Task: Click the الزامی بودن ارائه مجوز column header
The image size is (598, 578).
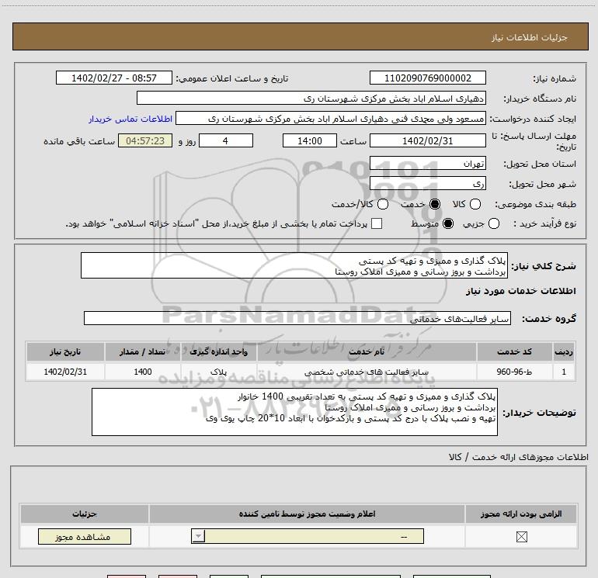Action: [521, 514]
